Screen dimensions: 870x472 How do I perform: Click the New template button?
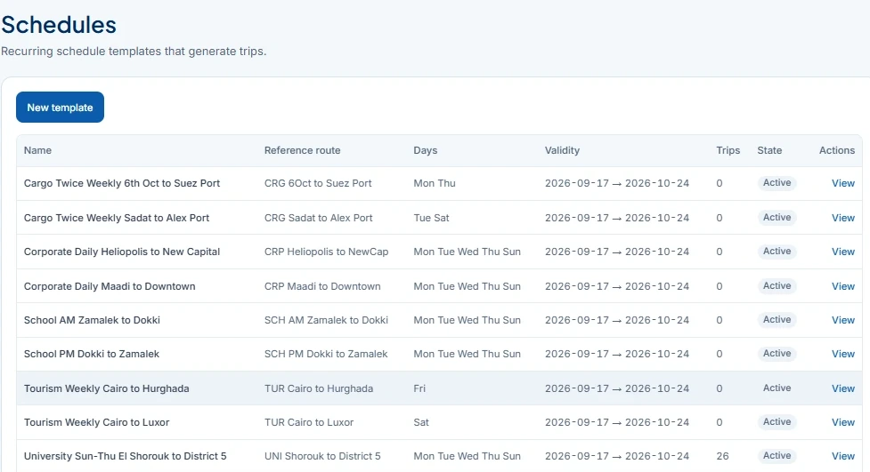point(60,107)
